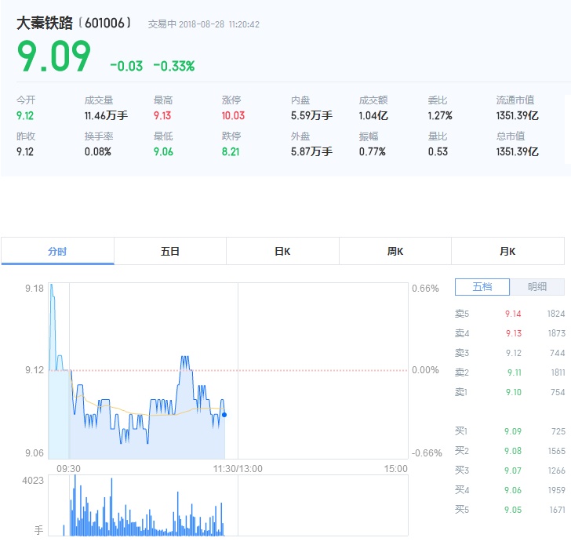This screenshot has width=571, height=545.
Task: Select the 日K chart tab
Action: click(282, 251)
